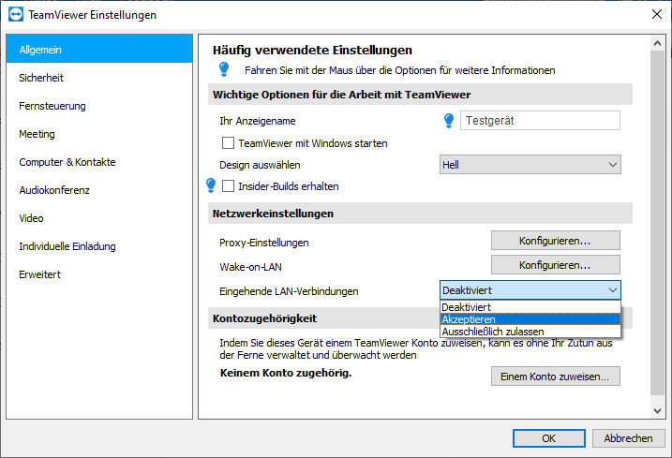Click the lightbulb icon beside Anzeigename field
The image size is (672, 458).
(449, 121)
